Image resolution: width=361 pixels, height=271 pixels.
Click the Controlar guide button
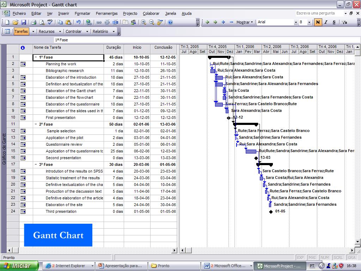coord(73,31)
